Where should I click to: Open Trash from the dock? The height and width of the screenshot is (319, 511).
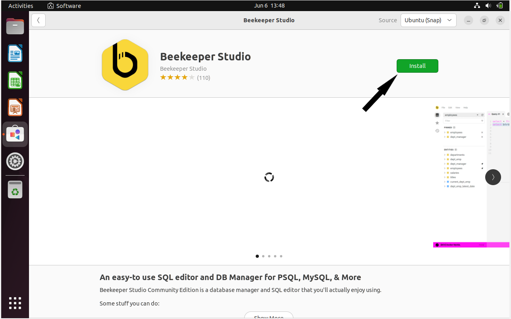click(15, 189)
